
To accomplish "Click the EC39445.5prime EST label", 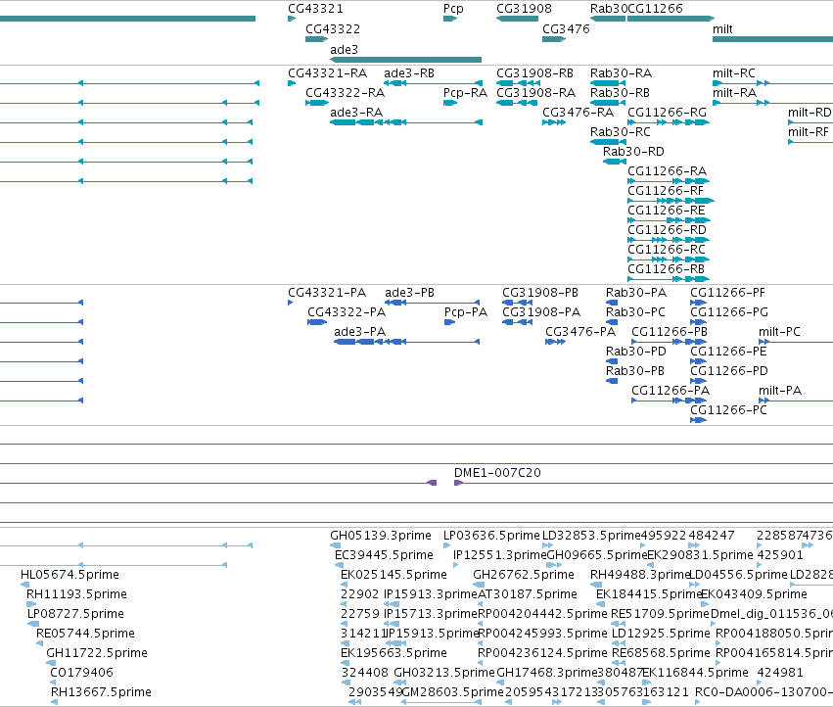I will (384, 555).
